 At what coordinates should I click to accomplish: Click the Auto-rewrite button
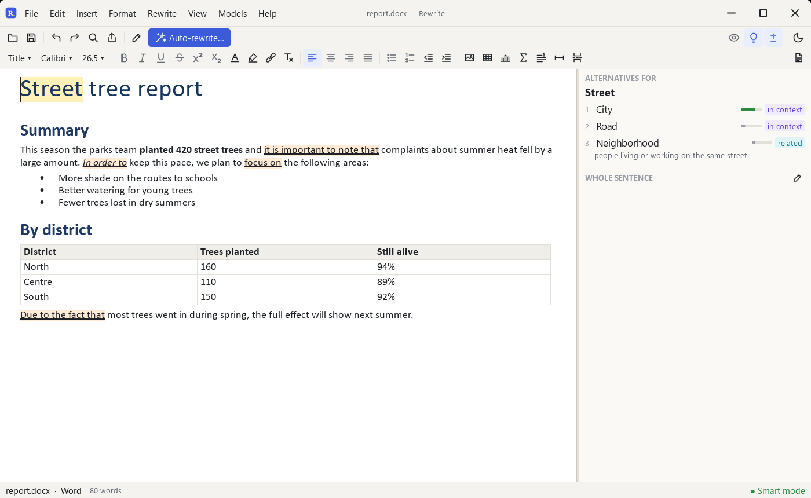click(189, 38)
